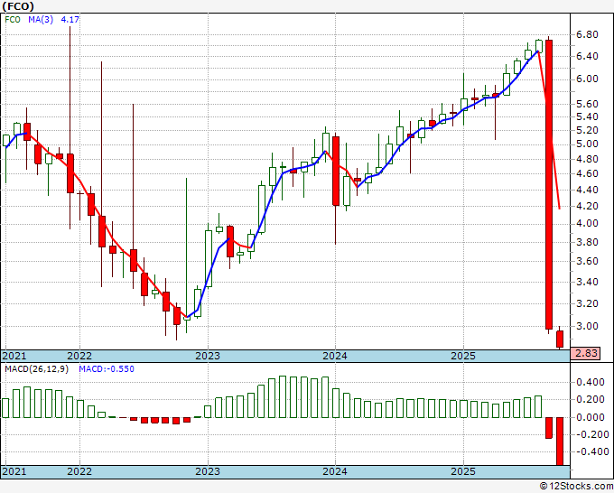Click 2024 on the MACD panel timeline
The width and height of the screenshot is (614, 493).
click(335, 471)
